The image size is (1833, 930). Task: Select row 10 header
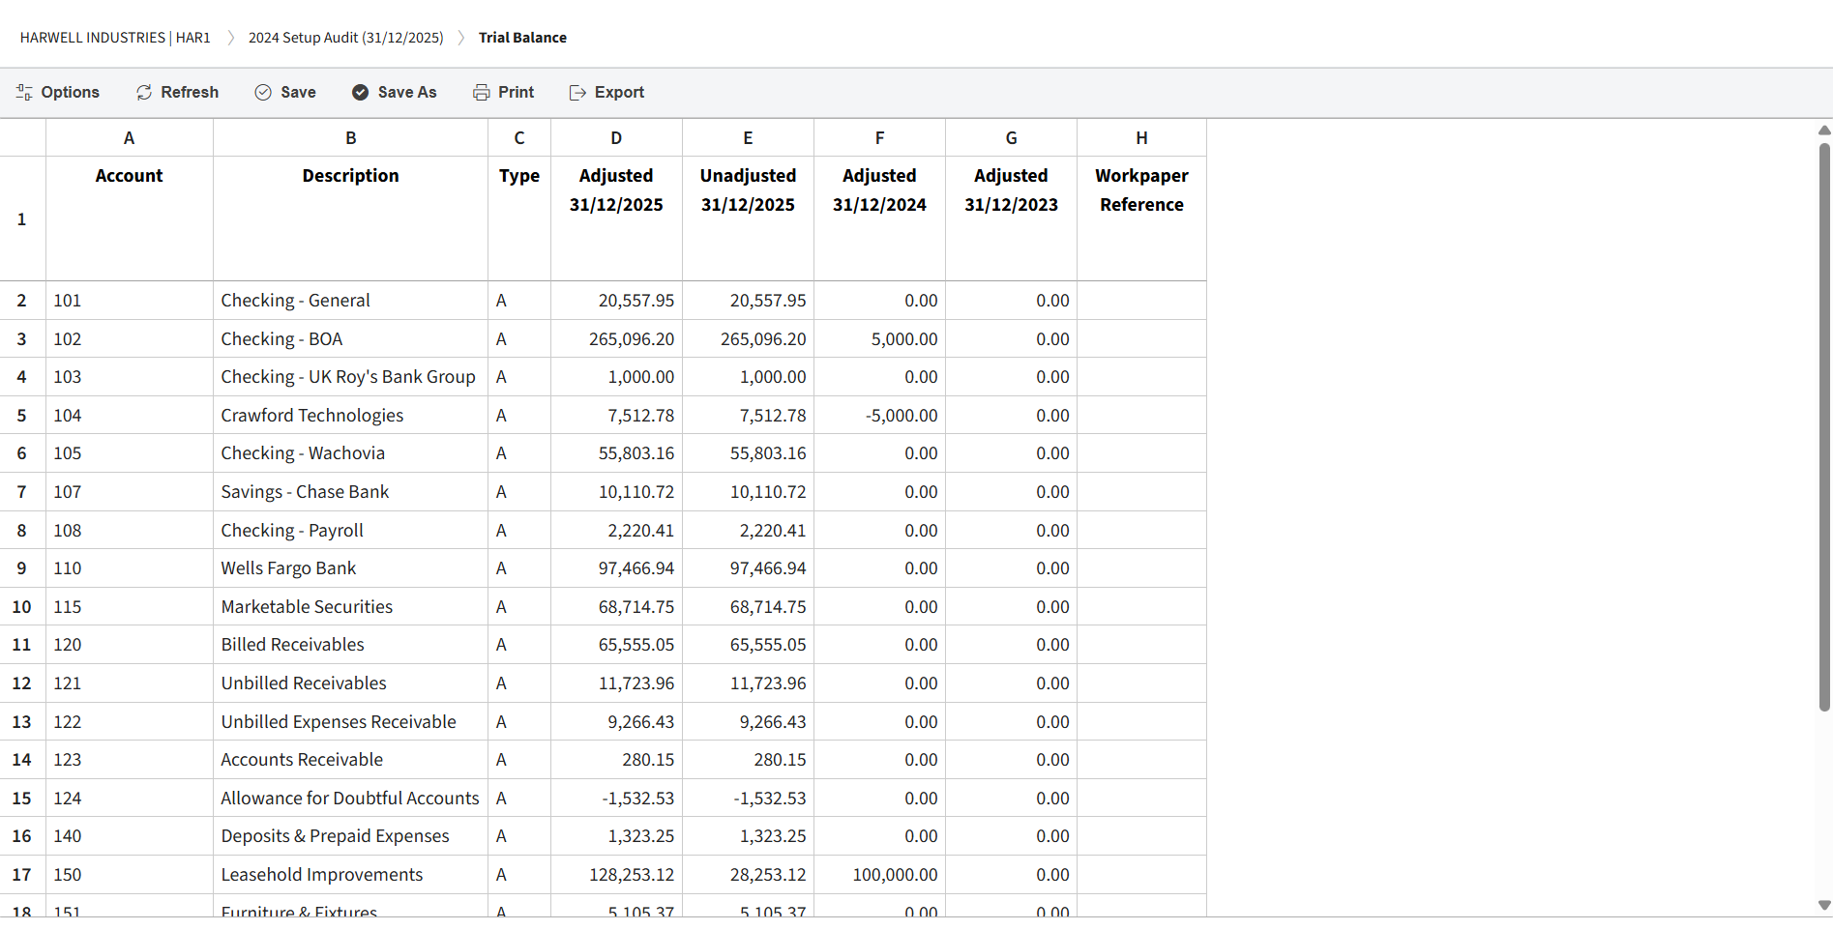pyautogui.click(x=21, y=607)
